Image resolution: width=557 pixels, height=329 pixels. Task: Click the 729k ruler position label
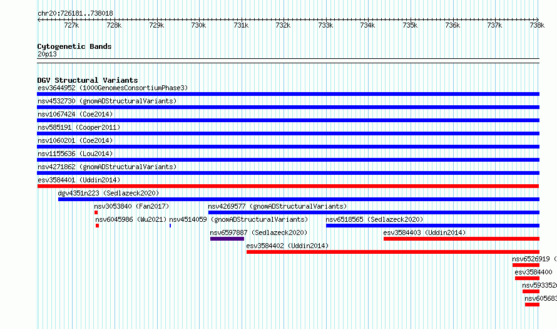[x=156, y=26]
